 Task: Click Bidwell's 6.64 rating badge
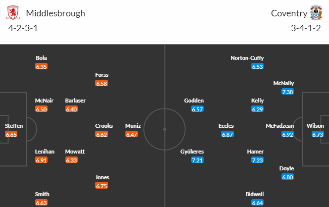click(x=257, y=203)
